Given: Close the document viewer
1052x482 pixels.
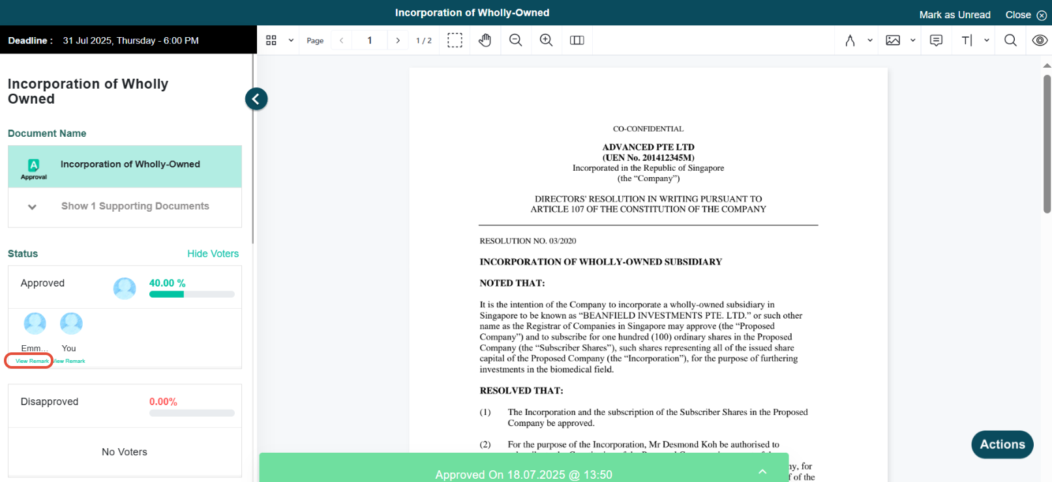Looking at the screenshot, I should tap(1026, 14).
